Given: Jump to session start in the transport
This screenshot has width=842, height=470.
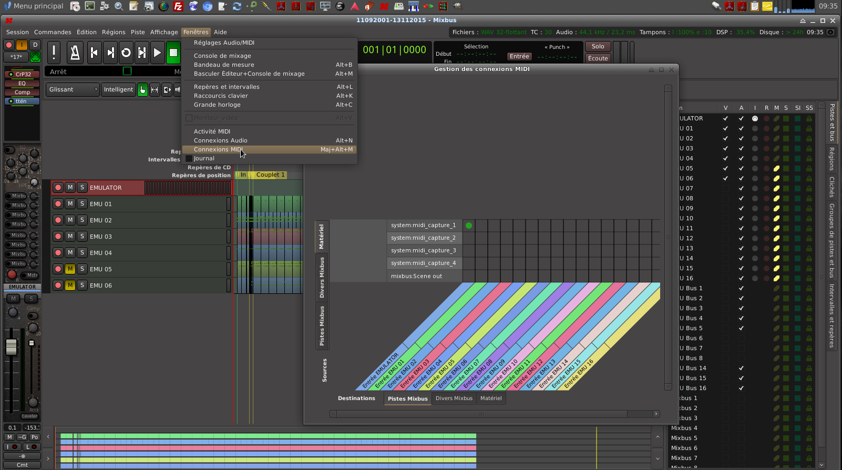Looking at the screenshot, I should [x=94, y=53].
